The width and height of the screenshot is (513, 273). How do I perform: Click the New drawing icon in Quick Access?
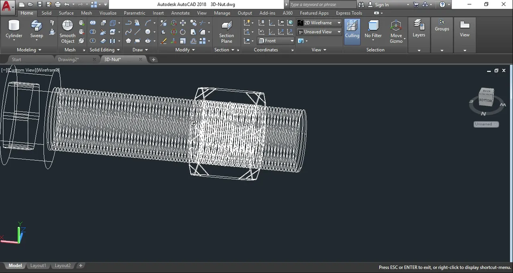22,4
